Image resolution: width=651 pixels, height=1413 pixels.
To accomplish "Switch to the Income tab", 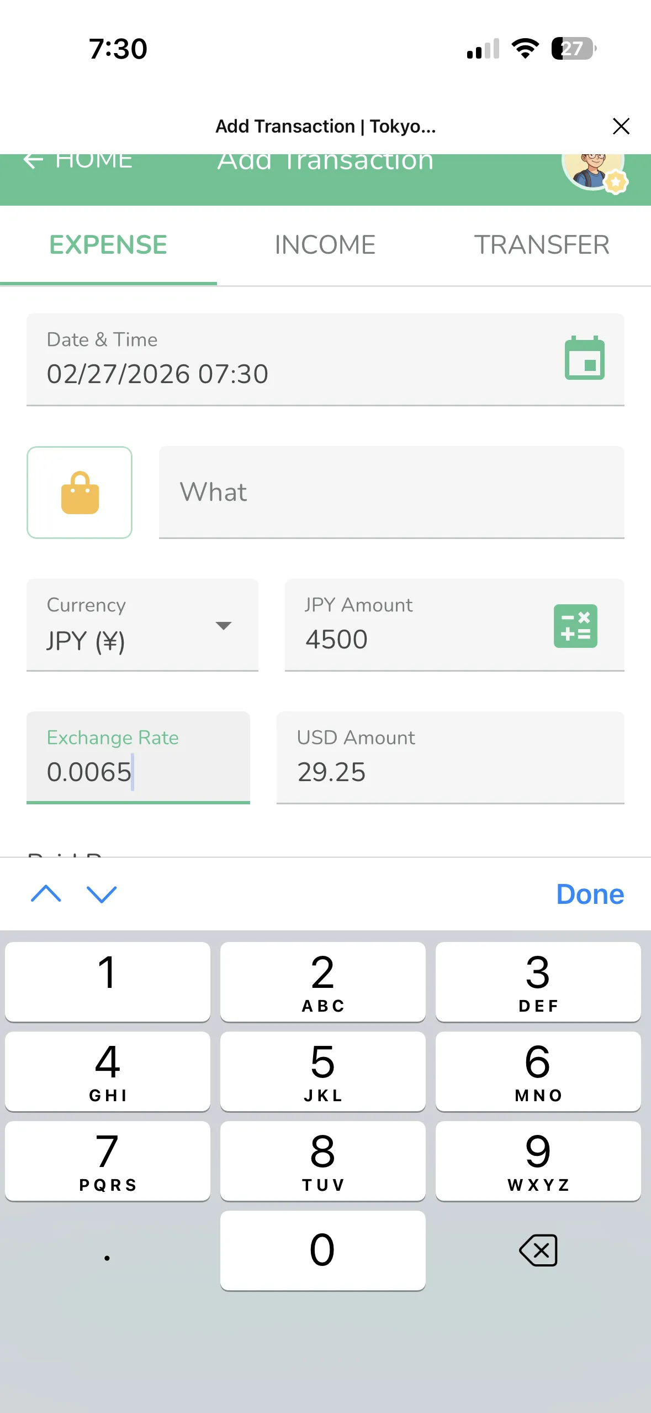I will [x=325, y=245].
